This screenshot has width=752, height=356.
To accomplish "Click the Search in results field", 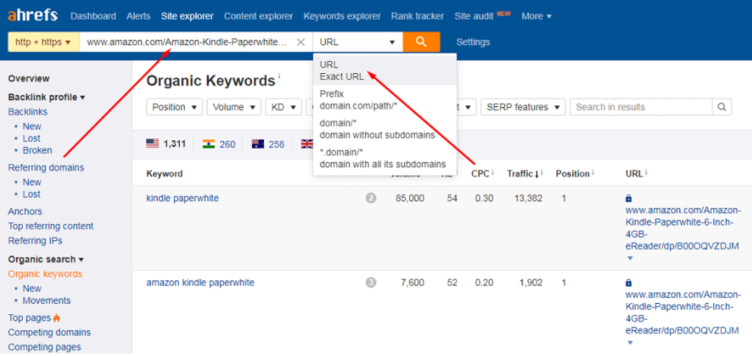I will coord(640,107).
